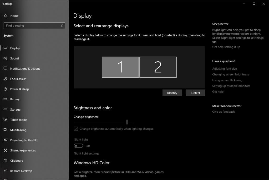Select Notifications & actions in the sidebar
This screenshot has height=180, width=269.
pos(25,68)
